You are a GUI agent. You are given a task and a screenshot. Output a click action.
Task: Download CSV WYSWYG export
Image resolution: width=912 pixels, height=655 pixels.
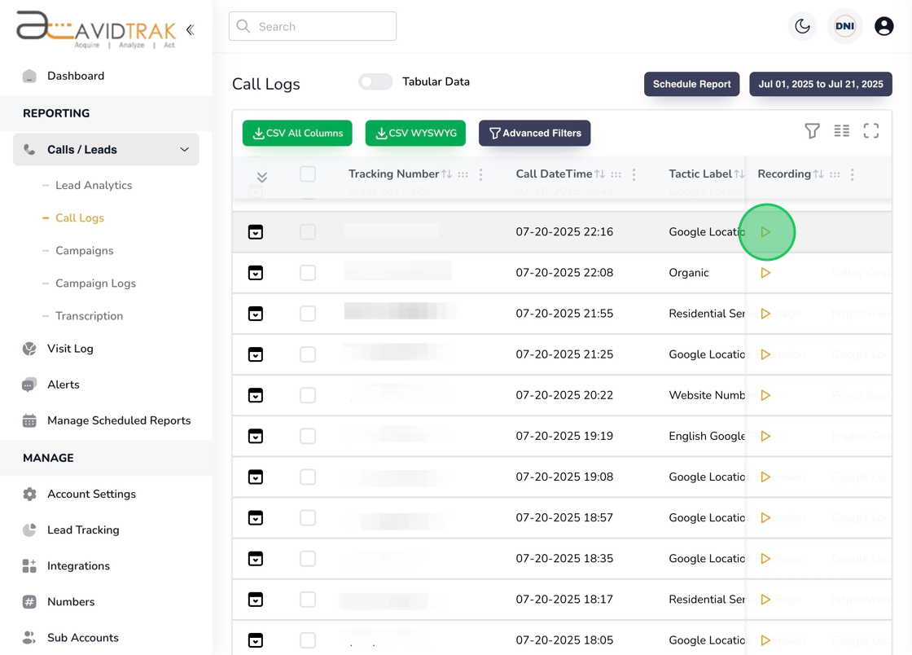[x=415, y=134]
